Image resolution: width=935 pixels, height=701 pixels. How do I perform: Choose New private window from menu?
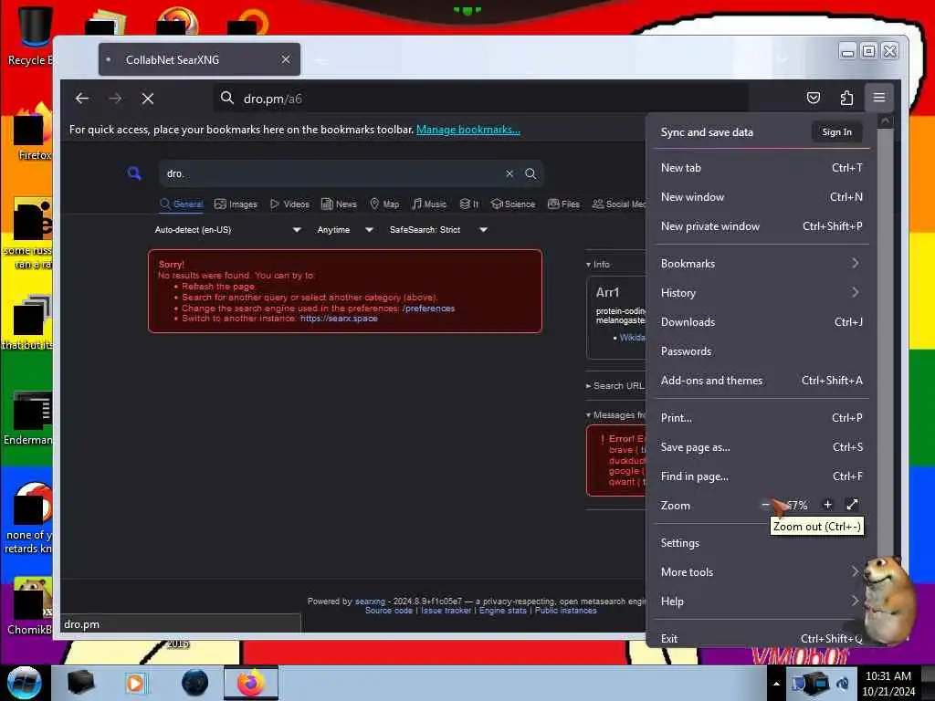tap(761, 226)
